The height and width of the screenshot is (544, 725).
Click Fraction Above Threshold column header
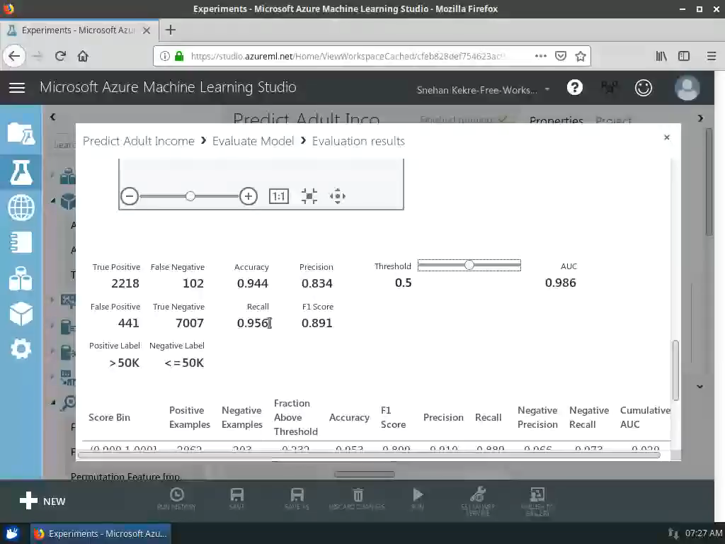[296, 417]
